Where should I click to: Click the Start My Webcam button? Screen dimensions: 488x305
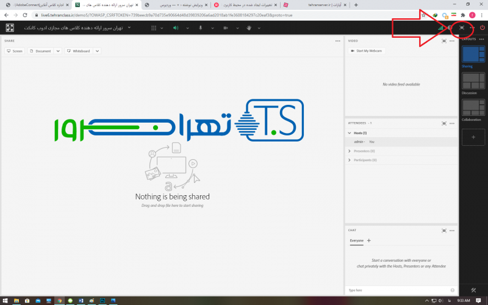367,51
